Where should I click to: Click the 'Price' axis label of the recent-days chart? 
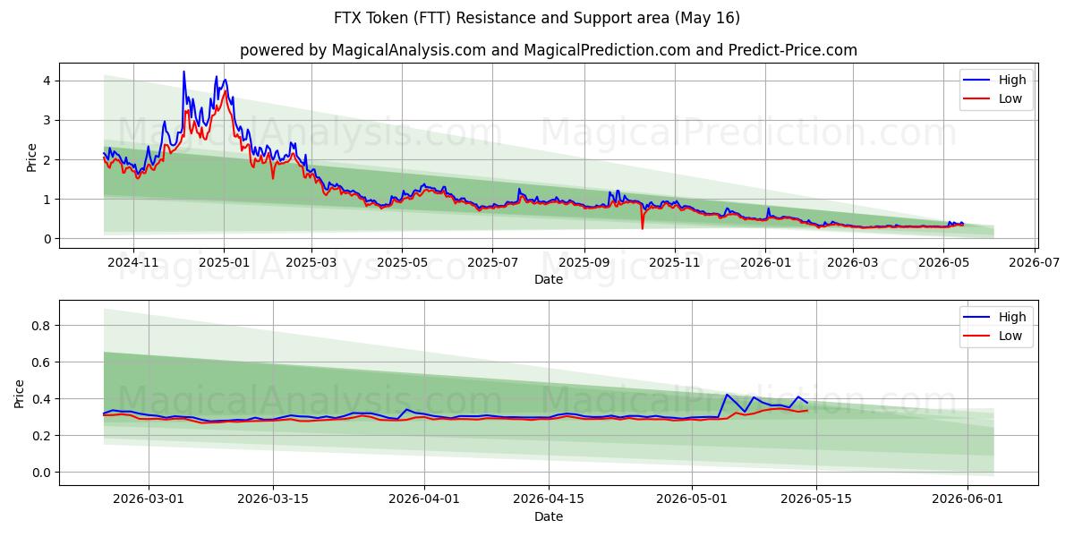point(20,394)
